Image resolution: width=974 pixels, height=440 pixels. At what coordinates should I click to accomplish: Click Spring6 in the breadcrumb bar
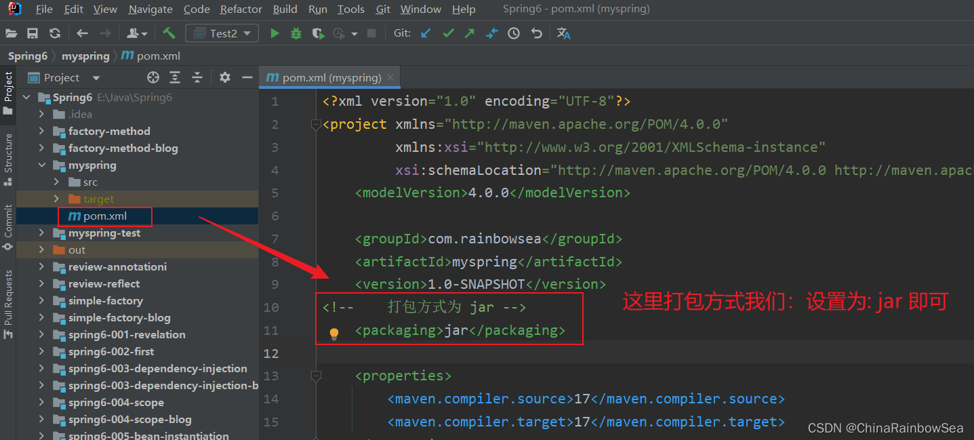pos(27,56)
